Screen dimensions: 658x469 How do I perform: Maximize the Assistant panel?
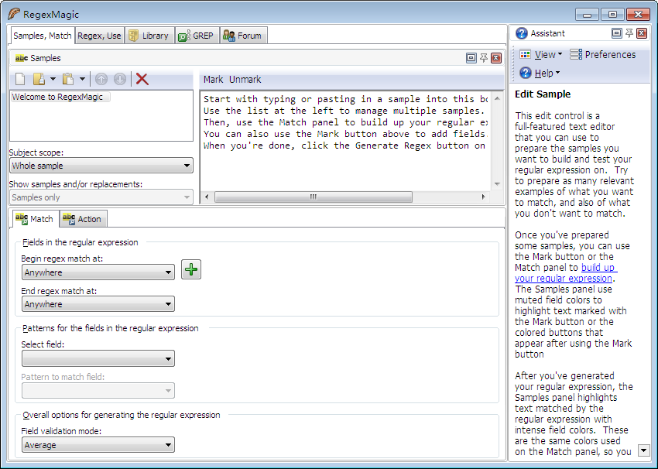tap(616, 33)
